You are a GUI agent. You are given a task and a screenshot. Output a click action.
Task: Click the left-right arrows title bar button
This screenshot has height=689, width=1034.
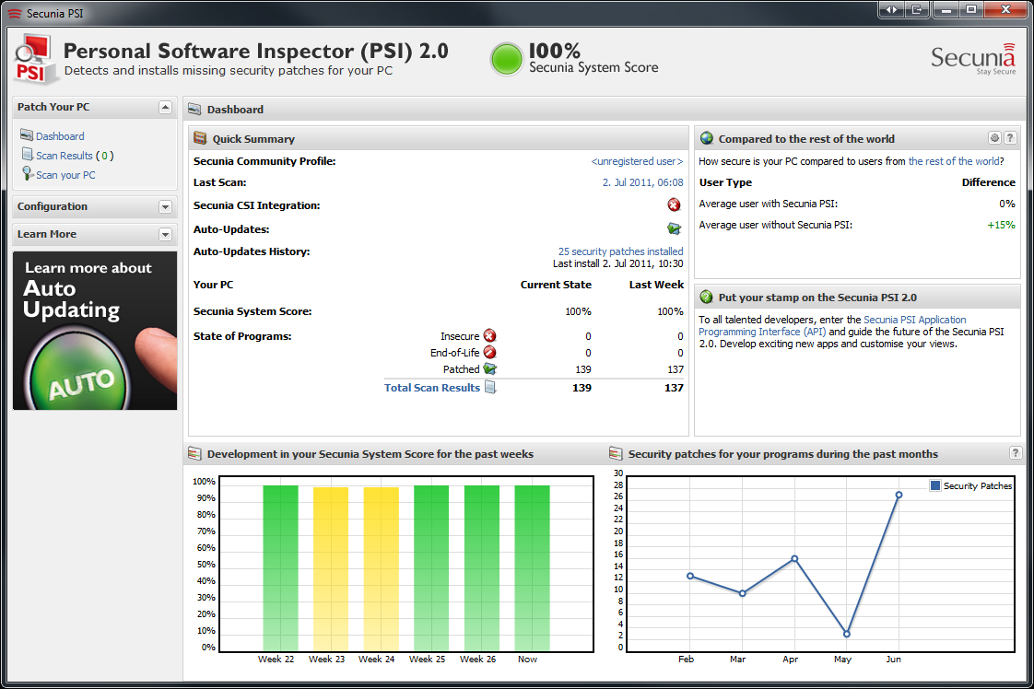click(x=891, y=9)
